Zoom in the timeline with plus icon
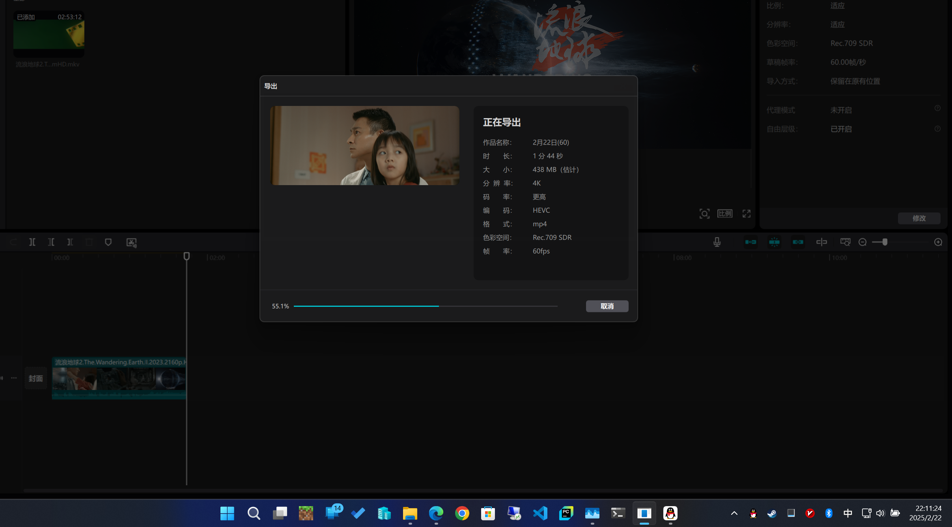952x527 pixels. pos(938,242)
